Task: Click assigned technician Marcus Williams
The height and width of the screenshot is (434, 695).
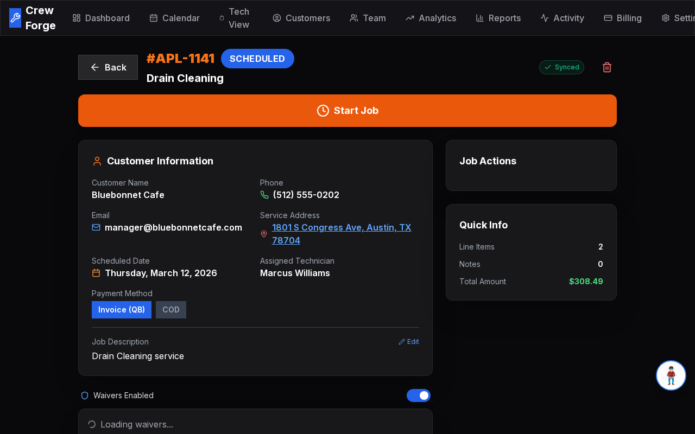Action: (295, 273)
